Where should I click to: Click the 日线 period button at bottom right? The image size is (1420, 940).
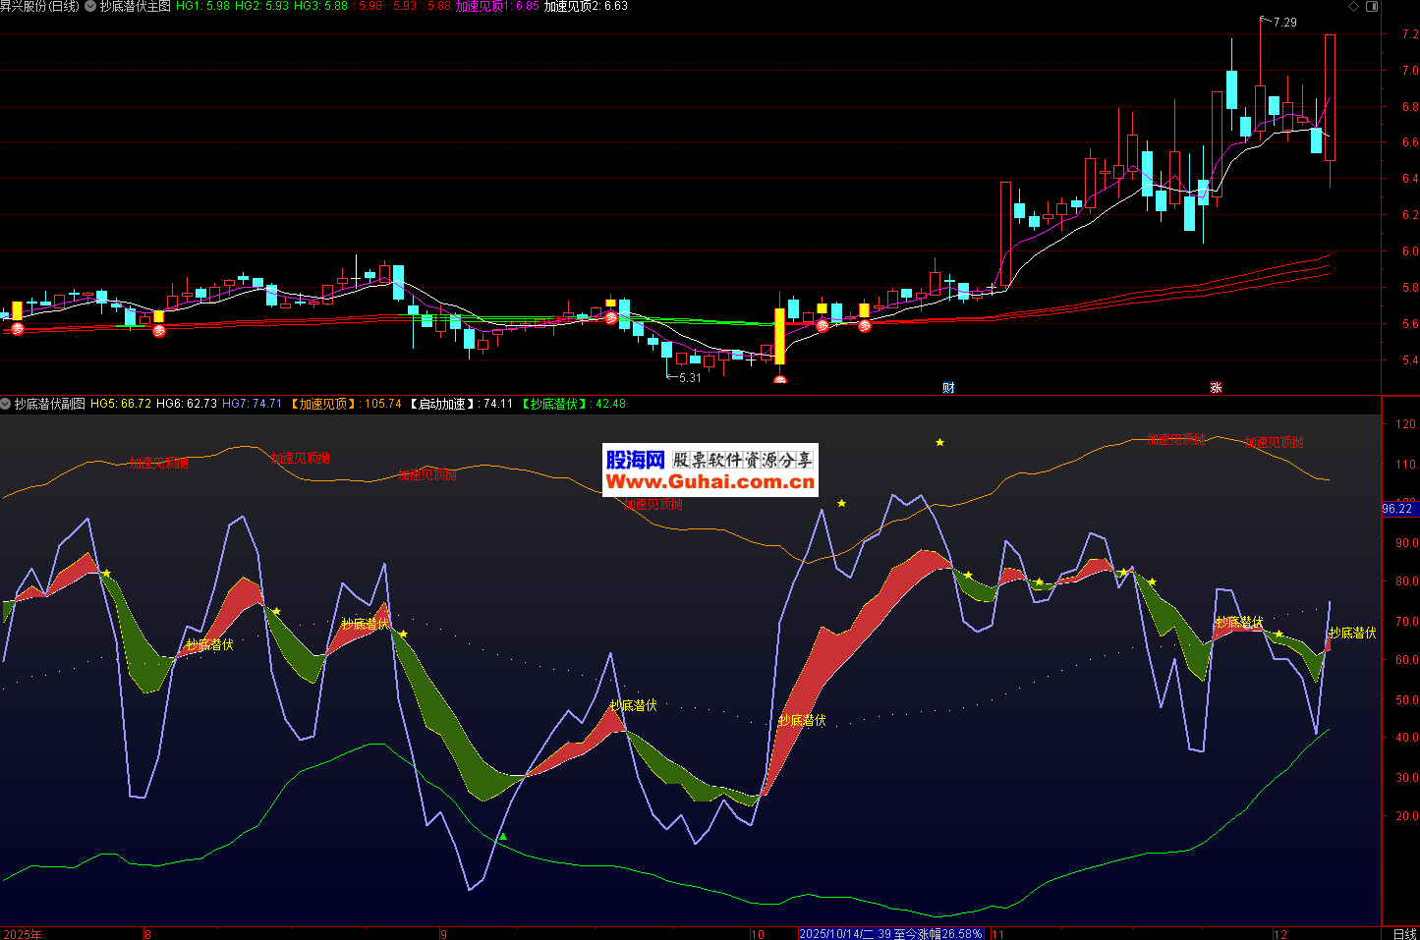pos(1404,933)
